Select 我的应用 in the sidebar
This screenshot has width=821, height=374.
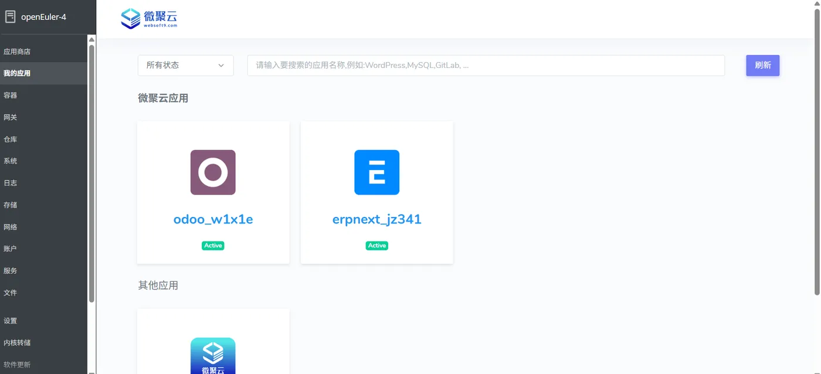click(x=43, y=73)
